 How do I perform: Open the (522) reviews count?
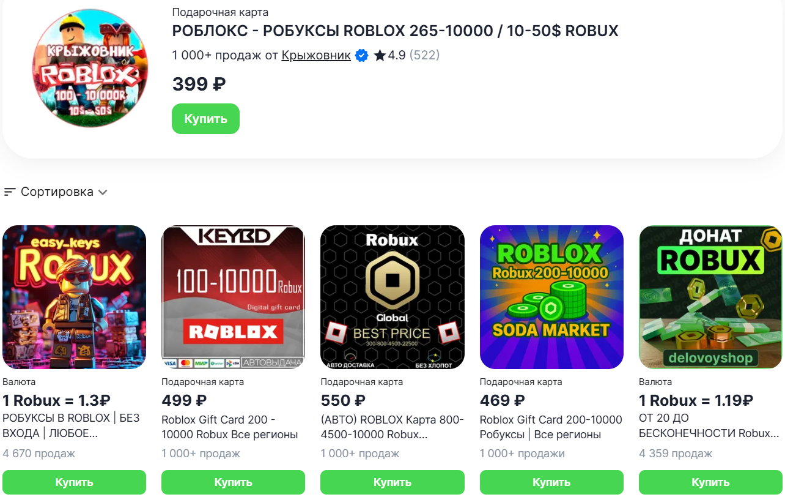point(424,56)
